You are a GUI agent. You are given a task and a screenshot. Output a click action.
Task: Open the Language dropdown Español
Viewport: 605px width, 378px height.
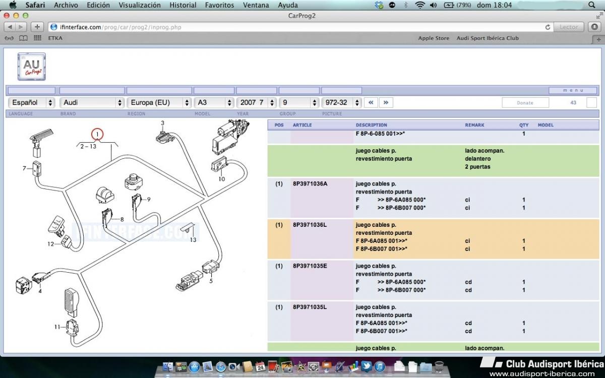[x=31, y=102]
